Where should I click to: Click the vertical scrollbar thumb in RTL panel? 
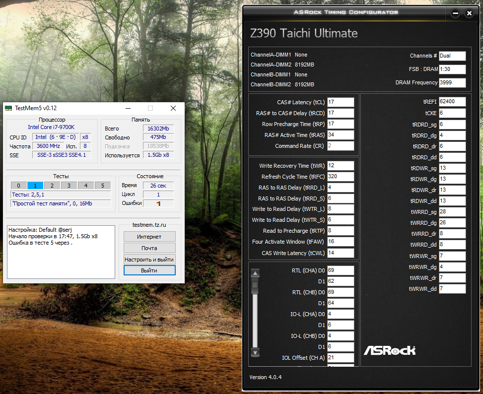[255, 286]
